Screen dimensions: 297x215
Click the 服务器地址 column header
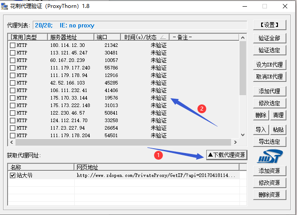70,37
